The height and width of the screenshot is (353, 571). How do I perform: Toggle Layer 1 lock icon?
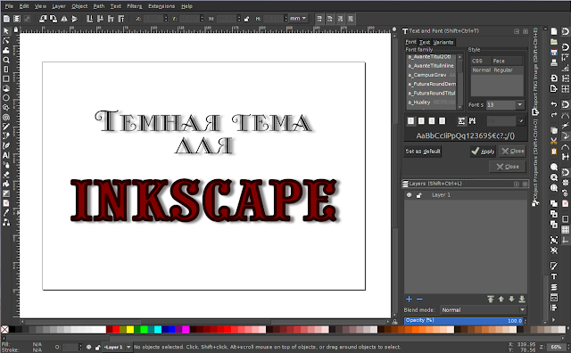[419, 195]
